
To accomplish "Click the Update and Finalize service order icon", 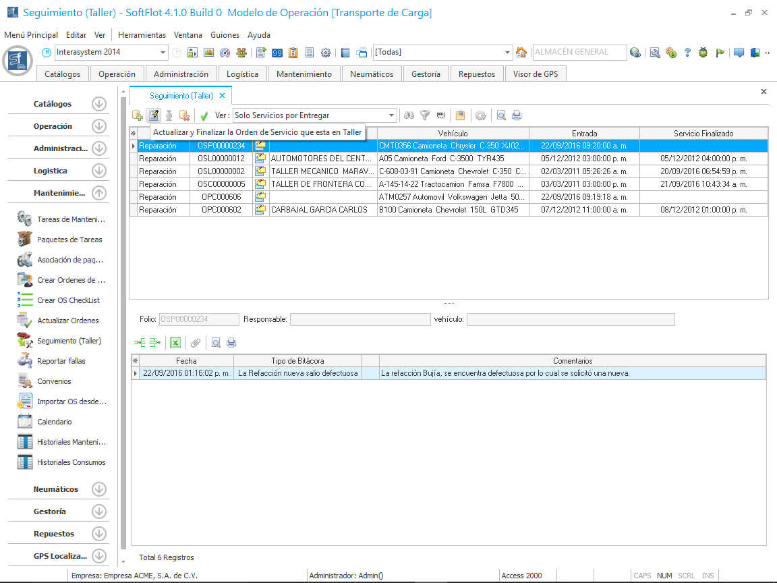I will coord(154,115).
